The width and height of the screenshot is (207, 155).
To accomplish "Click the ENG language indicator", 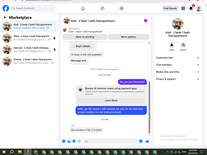I will [x=184, y=152].
